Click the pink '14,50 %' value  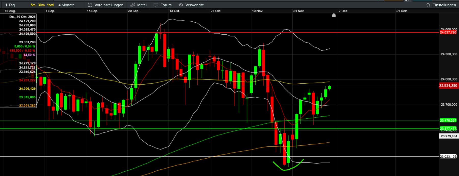pos(29,55)
